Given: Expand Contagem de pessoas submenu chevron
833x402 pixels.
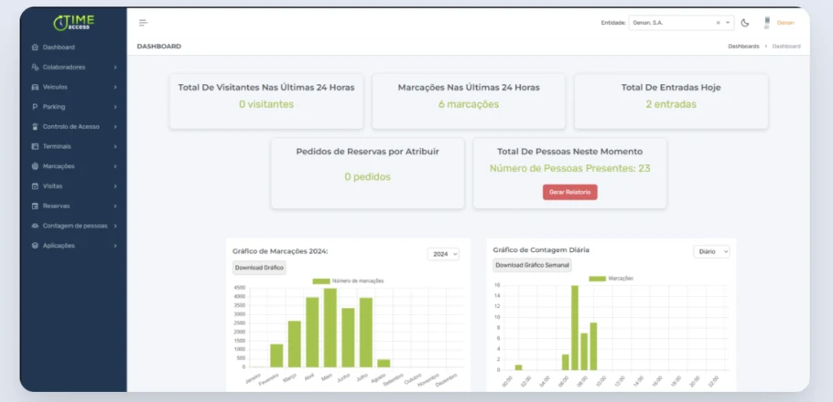Looking at the screenshot, I should click(115, 226).
